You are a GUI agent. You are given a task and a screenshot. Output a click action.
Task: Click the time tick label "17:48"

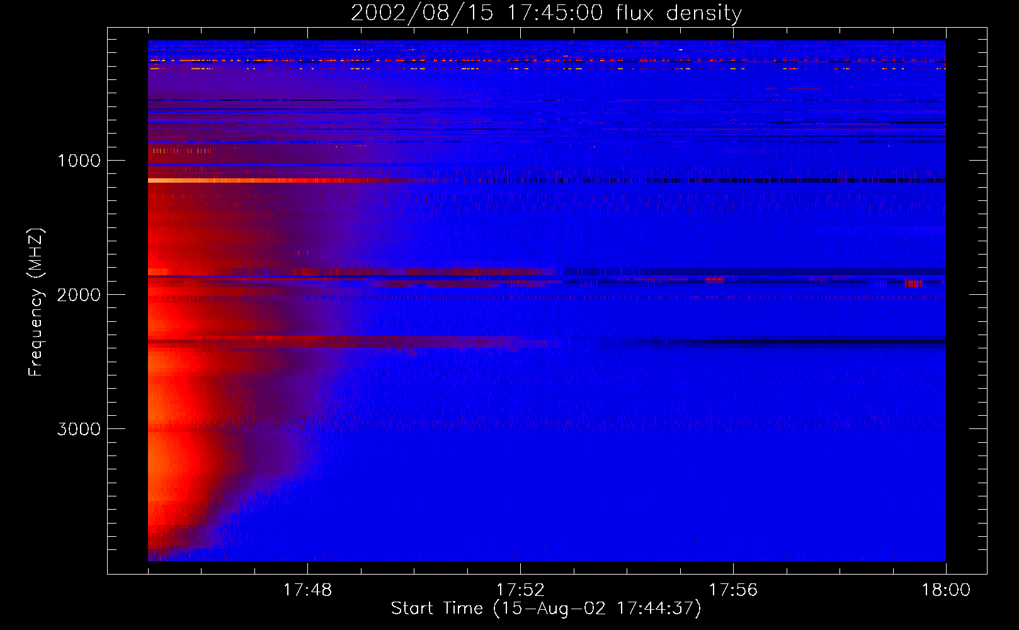[307, 590]
